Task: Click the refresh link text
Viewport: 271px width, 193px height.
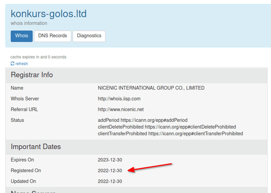Action: [x=22, y=64]
